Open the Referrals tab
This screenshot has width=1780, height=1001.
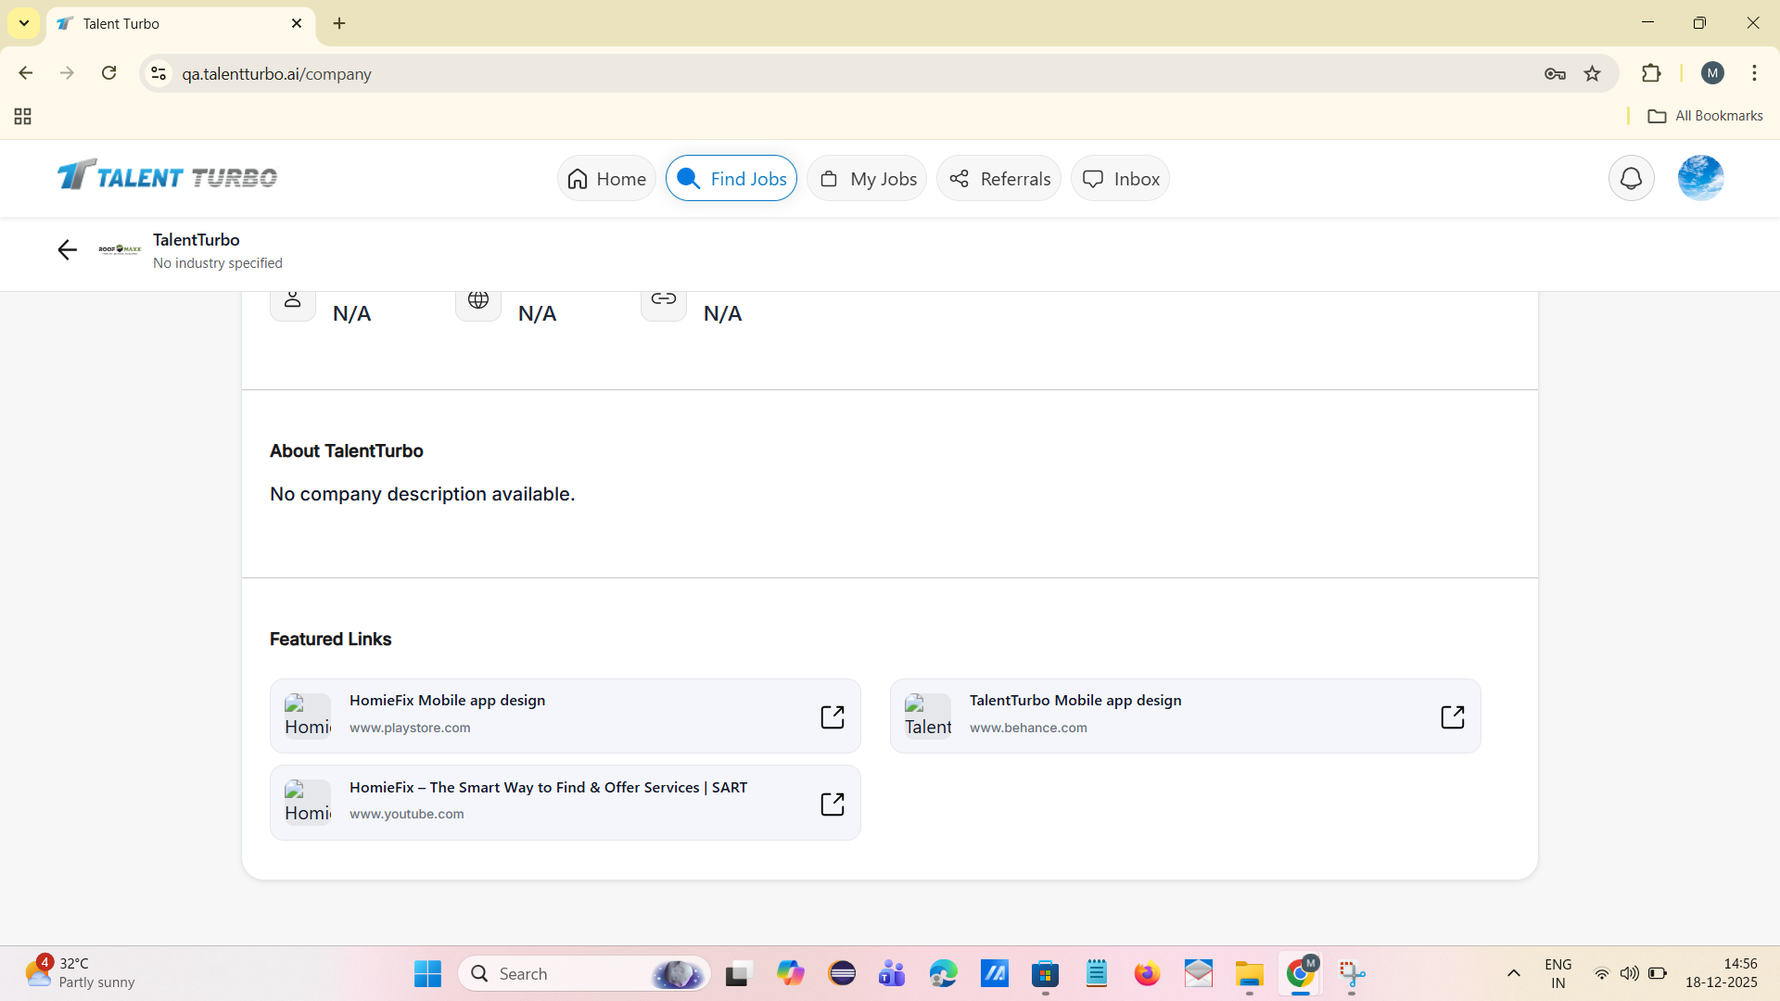[999, 179]
